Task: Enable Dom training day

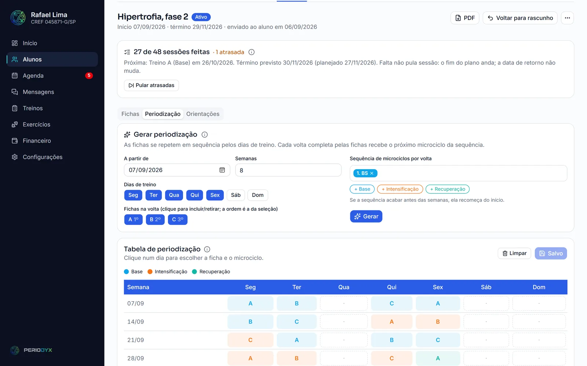Action: [258, 195]
